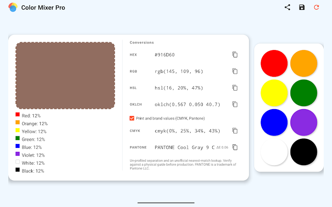
Task: Select the Black: 12% legend entry
Action: [30, 171]
